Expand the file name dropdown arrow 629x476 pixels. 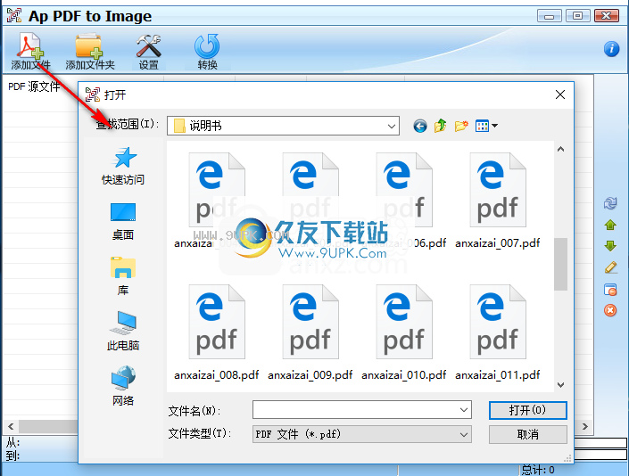(x=463, y=410)
